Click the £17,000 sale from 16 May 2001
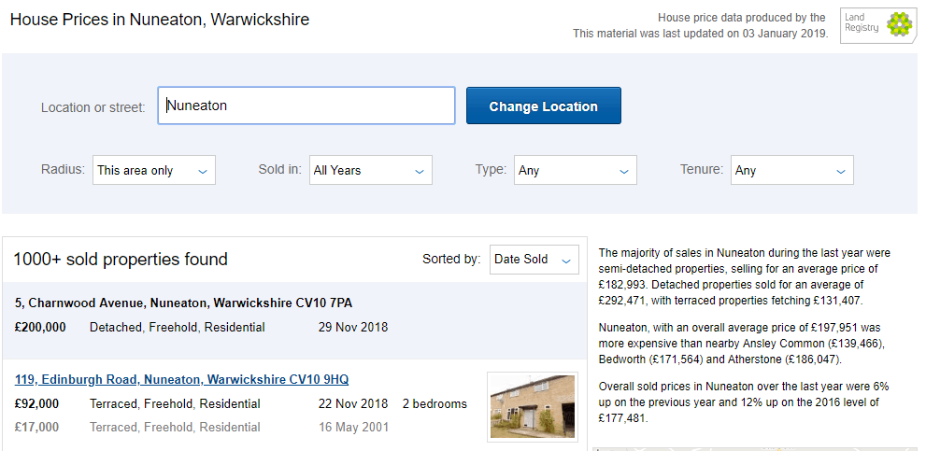This screenshot has height=451, width=926. point(37,428)
